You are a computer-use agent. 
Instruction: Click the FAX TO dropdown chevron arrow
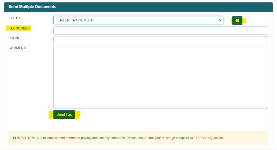[x=220, y=20]
